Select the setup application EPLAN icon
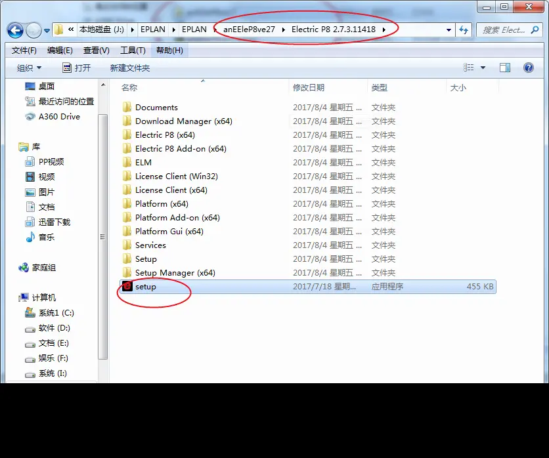The image size is (549, 458). point(127,286)
